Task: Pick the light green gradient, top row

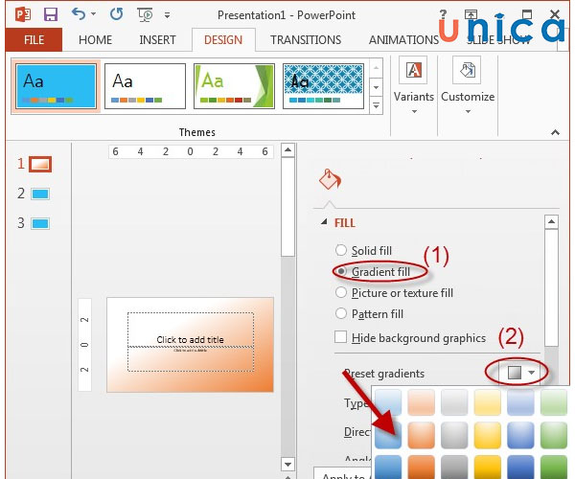Action: tap(554, 402)
